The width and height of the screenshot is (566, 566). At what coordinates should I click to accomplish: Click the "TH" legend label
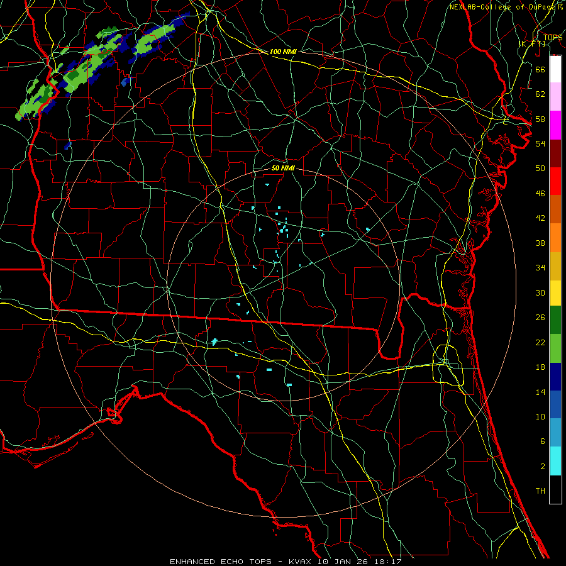click(x=540, y=491)
